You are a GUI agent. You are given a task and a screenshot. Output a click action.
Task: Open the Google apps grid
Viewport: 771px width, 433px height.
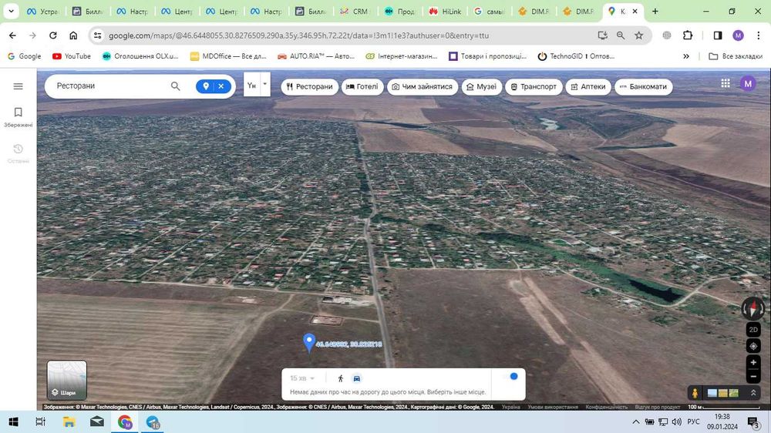tap(726, 83)
